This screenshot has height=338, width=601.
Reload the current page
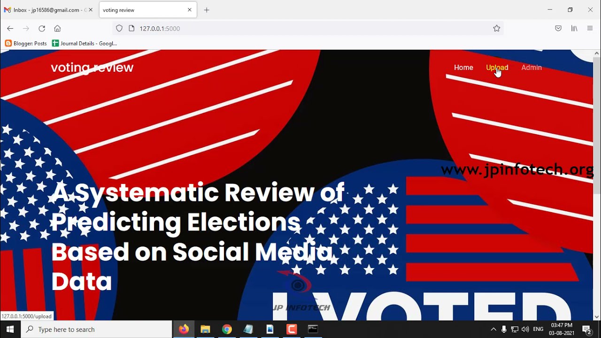42,29
